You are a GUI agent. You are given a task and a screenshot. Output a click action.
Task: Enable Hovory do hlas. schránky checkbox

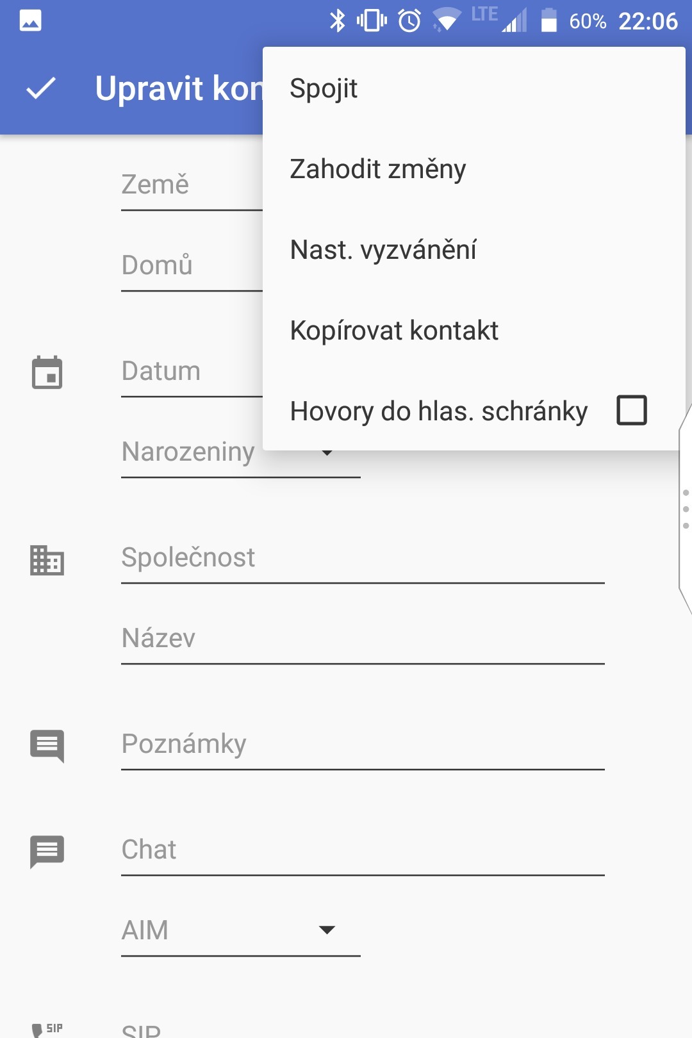[x=632, y=411]
